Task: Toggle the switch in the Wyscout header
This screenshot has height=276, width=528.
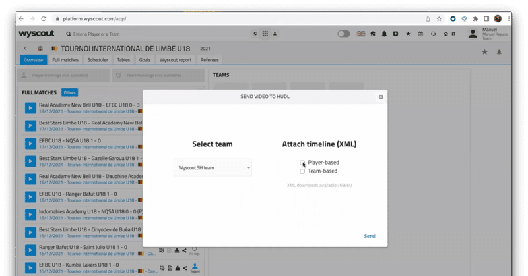Action: pyautogui.click(x=344, y=34)
